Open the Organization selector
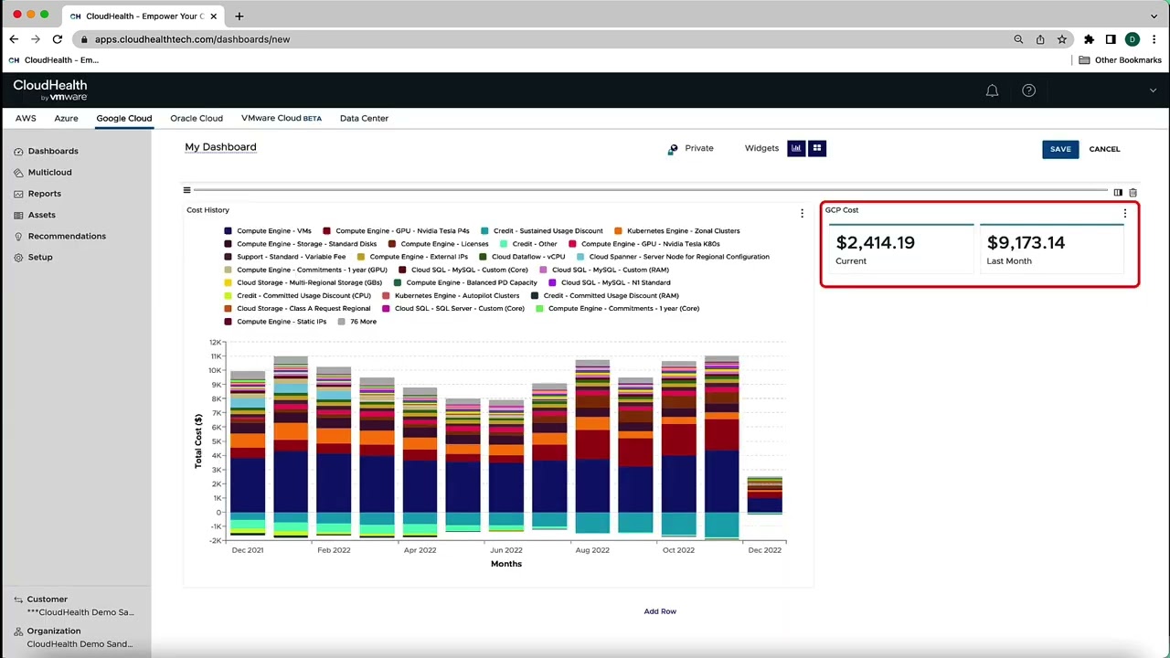The height and width of the screenshot is (658, 1170). tap(73, 637)
